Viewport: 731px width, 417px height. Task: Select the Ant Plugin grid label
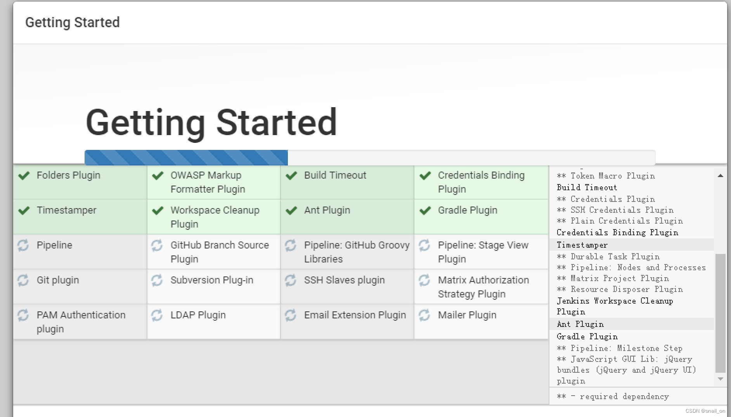point(327,210)
